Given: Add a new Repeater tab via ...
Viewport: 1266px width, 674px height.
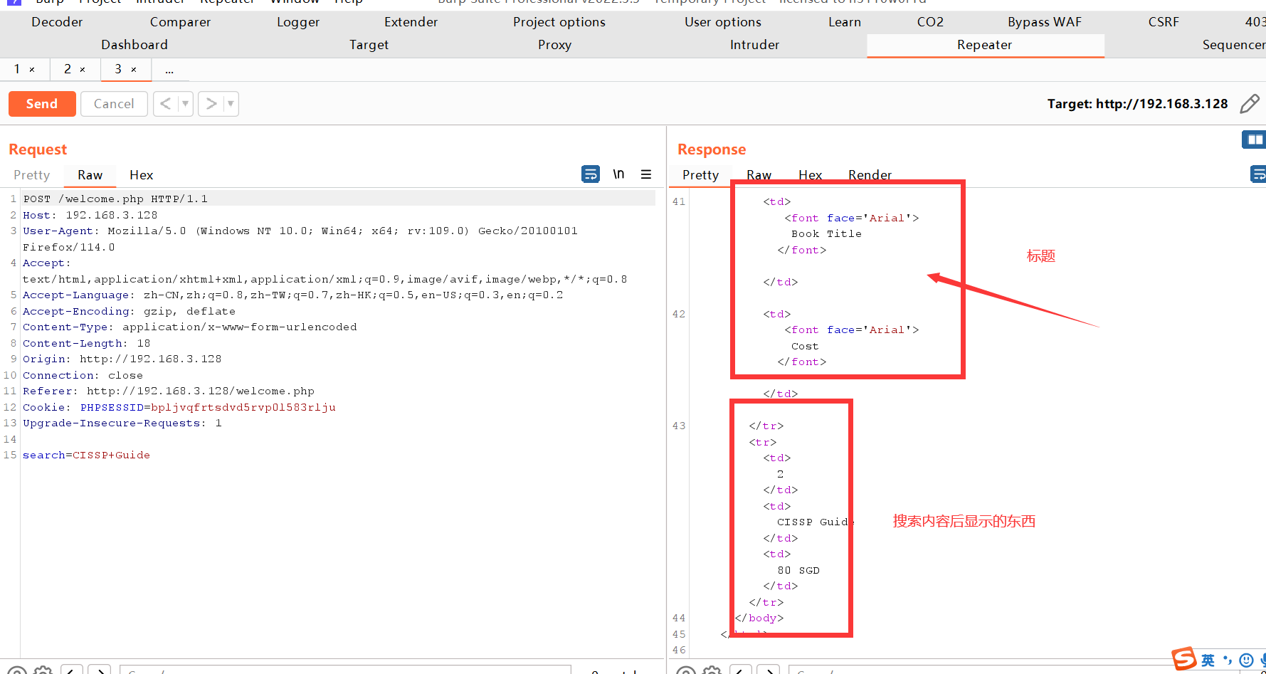Looking at the screenshot, I should [x=169, y=70].
